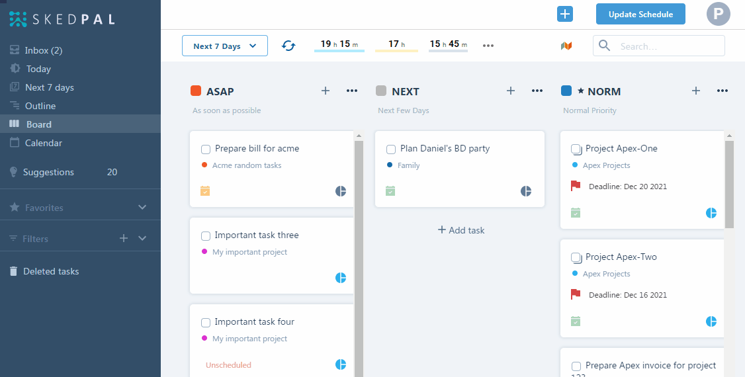The width and height of the screenshot is (745, 377).
Task: Open Calendar view
Action: pyautogui.click(x=80, y=143)
